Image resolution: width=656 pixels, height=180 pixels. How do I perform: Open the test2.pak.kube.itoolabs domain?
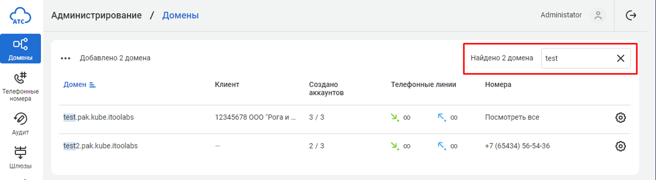(100, 146)
